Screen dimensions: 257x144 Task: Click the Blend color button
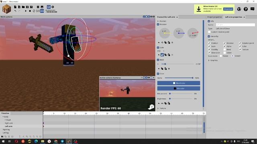pyautogui.click(x=179, y=83)
